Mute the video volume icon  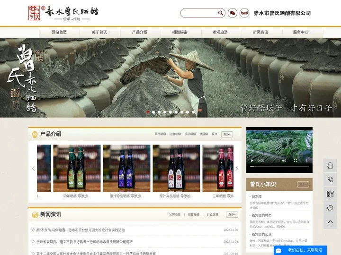(x=284, y=161)
